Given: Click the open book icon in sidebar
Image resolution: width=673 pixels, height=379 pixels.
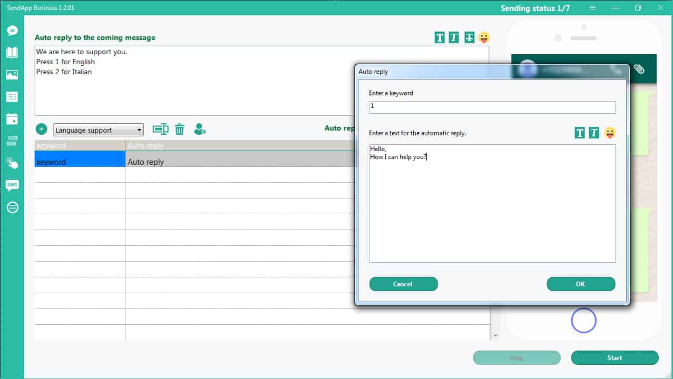Looking at the screenshot, I should [12, 53].
